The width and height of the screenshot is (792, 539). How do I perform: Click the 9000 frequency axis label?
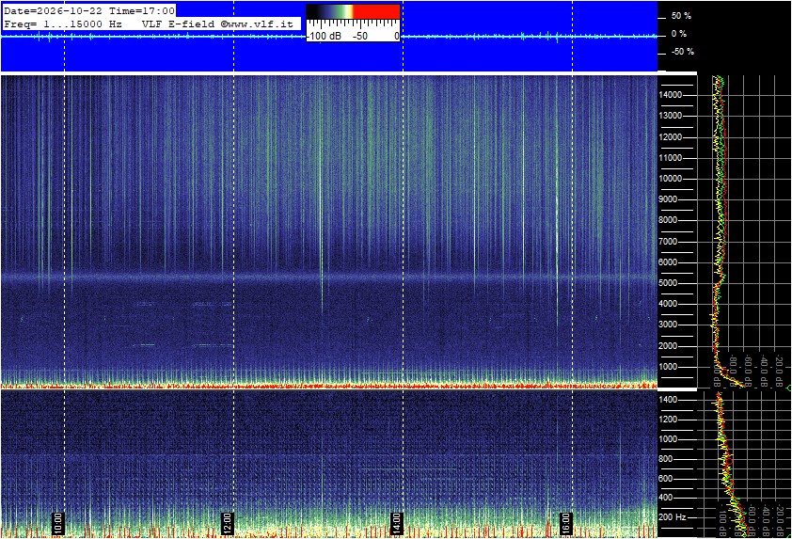pyautogui.click(x=668, y=199)
